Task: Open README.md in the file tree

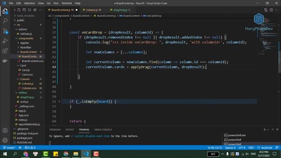Action: click(x=24, y=142)
